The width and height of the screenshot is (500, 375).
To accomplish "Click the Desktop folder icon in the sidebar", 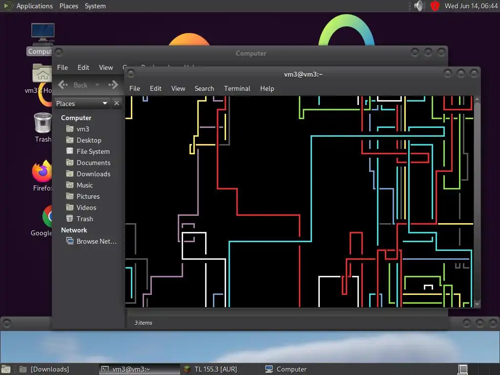I will [x=69, y=140].
